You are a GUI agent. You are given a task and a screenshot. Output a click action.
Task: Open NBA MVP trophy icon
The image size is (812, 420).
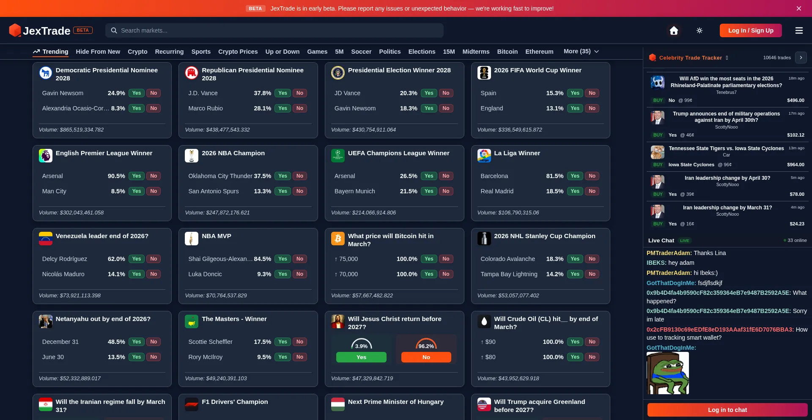pyautogui.click(x=192, y=239)
